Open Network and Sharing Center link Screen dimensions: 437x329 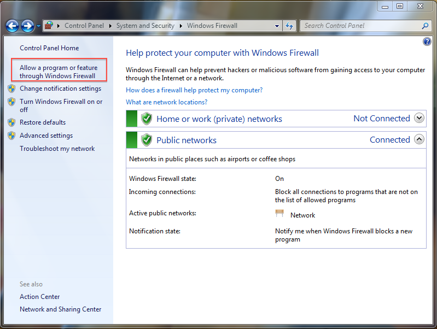click(61, 309)
